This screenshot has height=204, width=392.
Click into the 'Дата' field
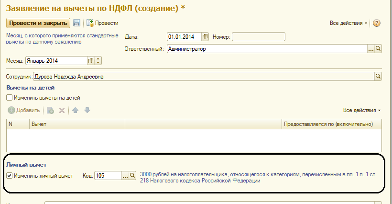click(184, 37)
